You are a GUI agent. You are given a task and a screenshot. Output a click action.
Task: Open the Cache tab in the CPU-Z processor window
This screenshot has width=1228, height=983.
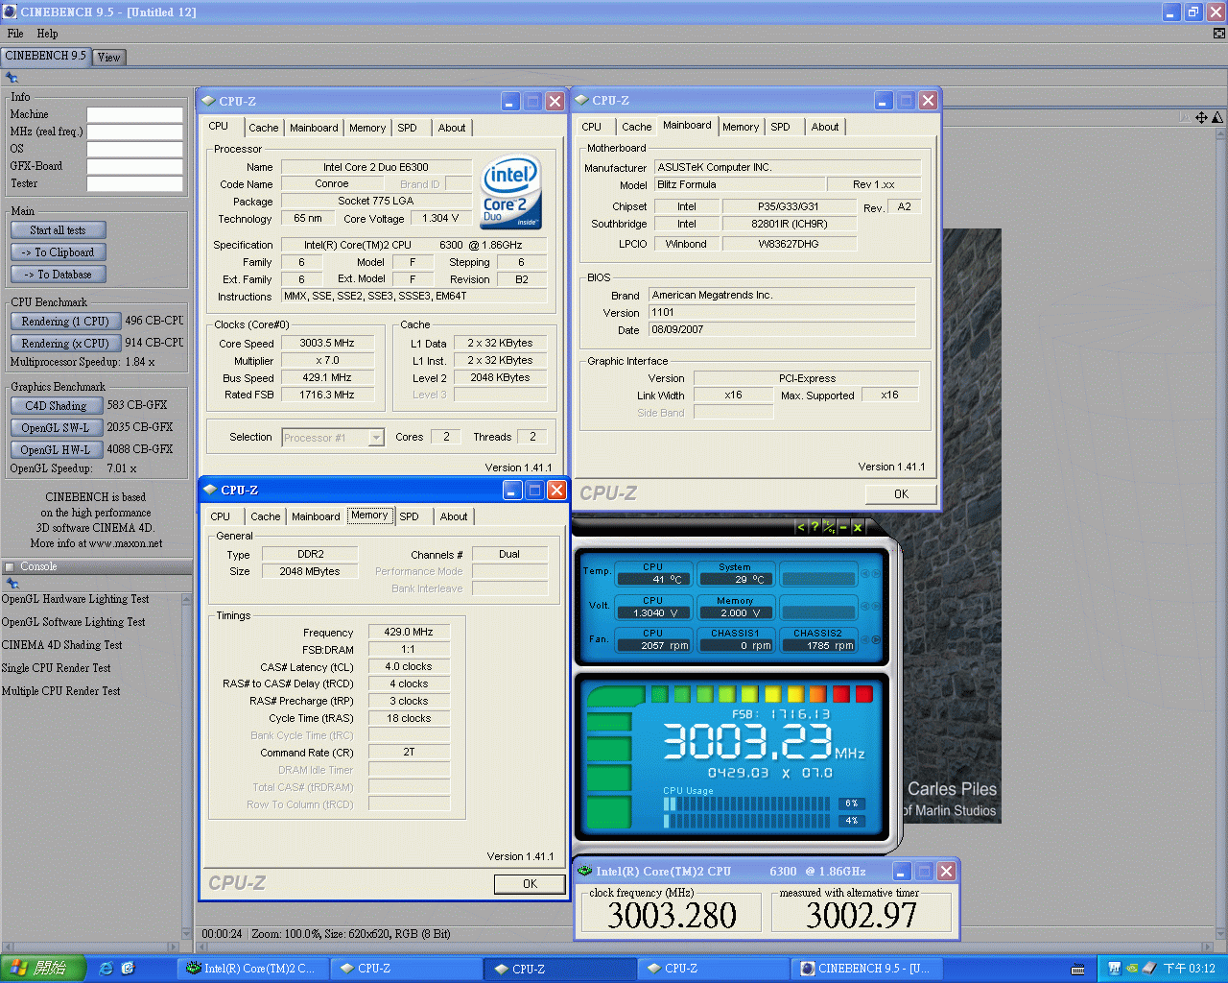coord(264,128)
